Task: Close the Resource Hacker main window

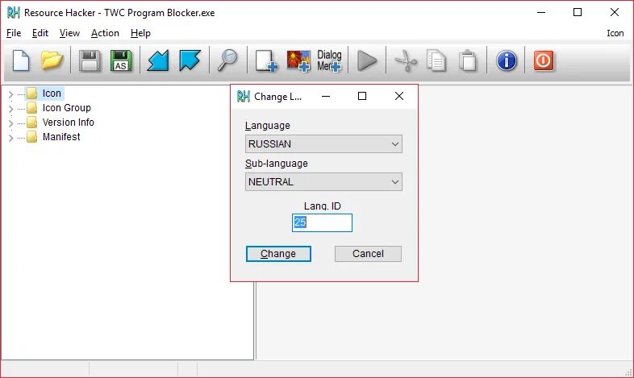Action: click(x=615, y=13)
